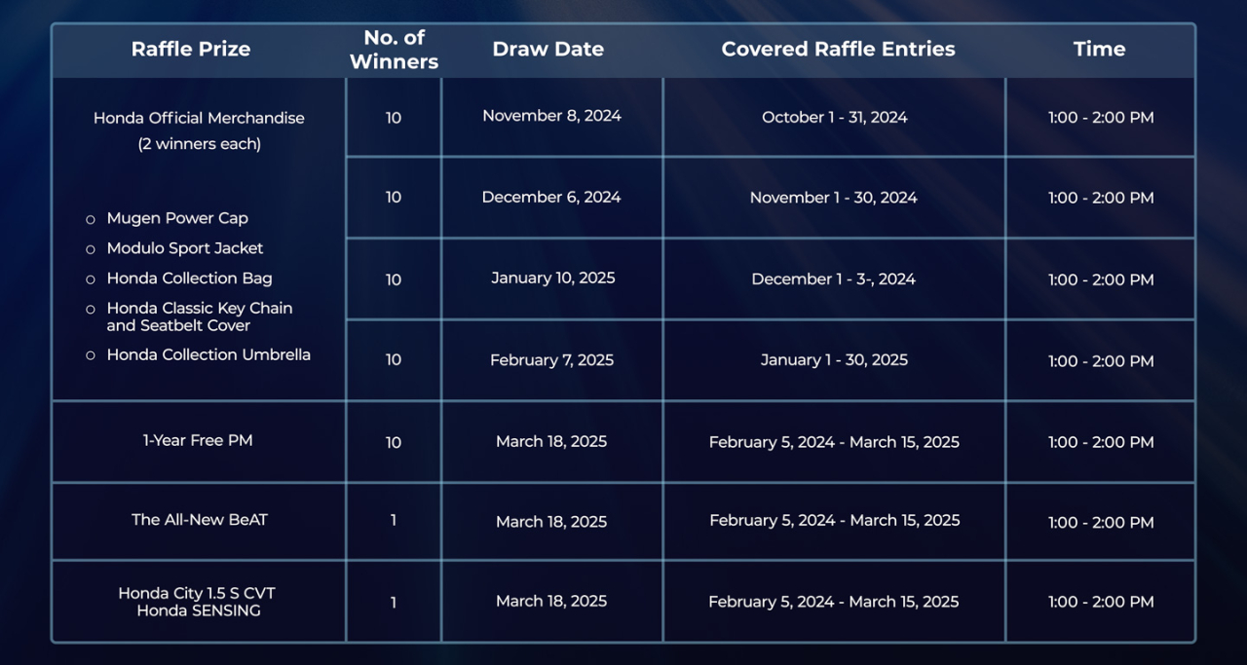Click the 1-Year Free PM prize cell
This screenshot has width=1247, height=665.
point(198,440)
